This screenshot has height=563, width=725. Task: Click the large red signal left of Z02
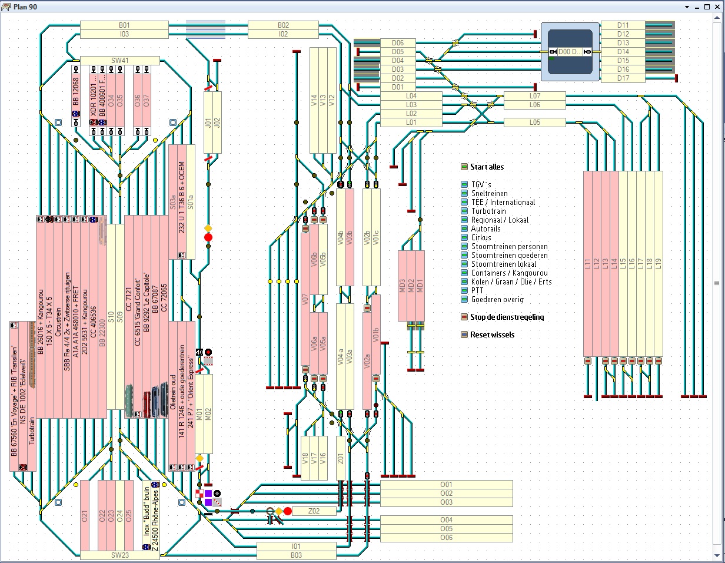(288, 511)
